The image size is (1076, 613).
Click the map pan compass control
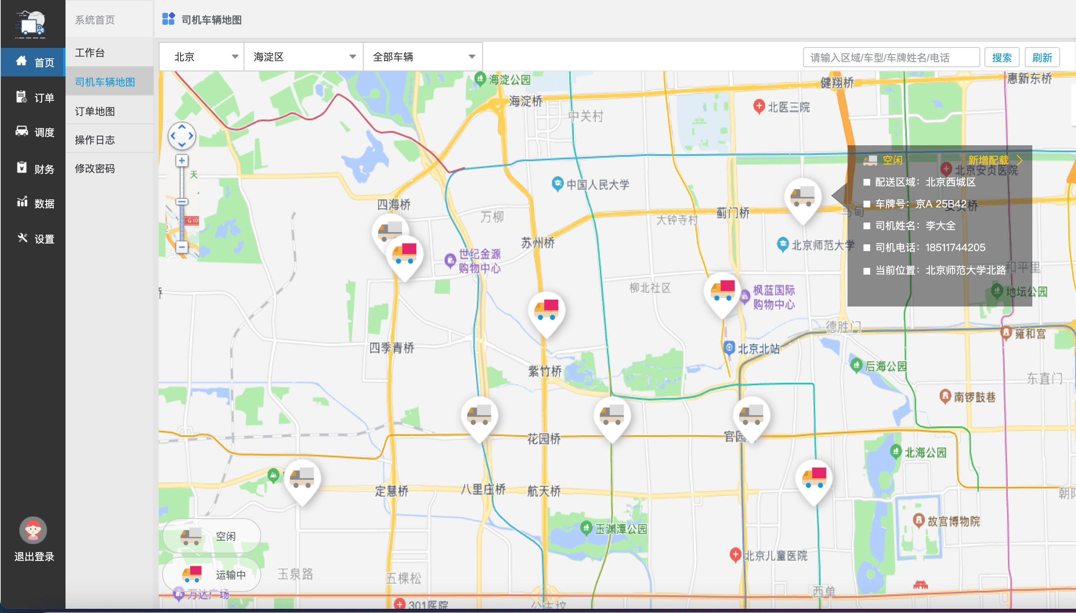pyautogui.click(x=181, y=136)
